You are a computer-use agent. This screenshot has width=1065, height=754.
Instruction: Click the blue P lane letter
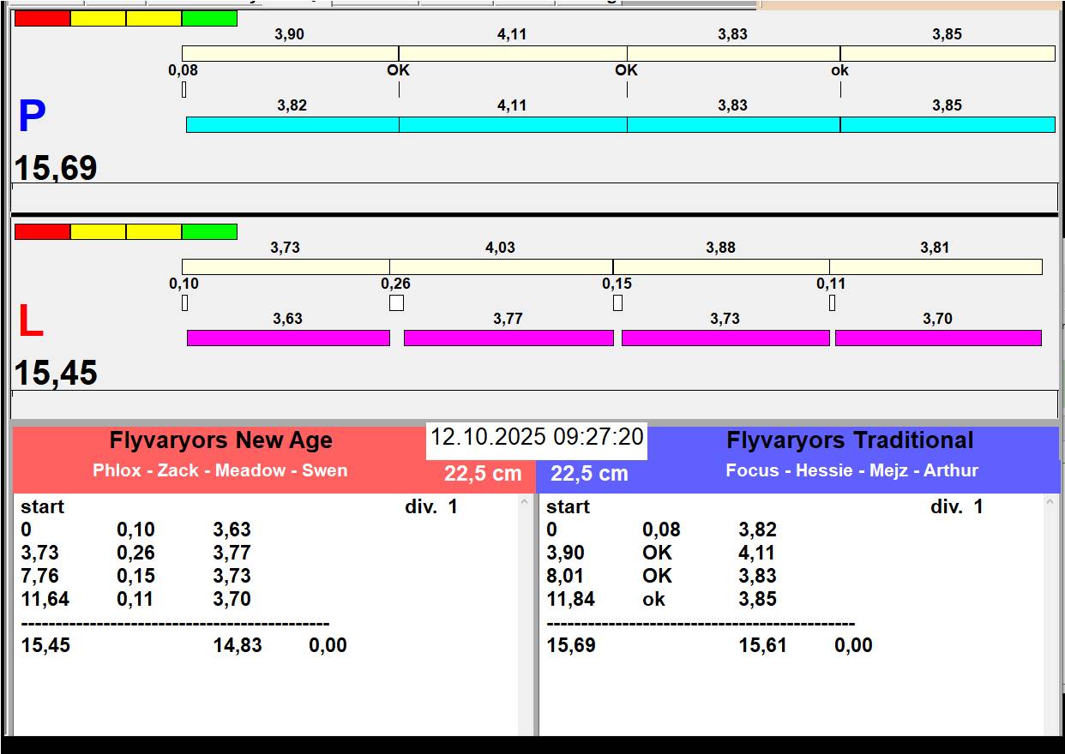click(32, 117)
